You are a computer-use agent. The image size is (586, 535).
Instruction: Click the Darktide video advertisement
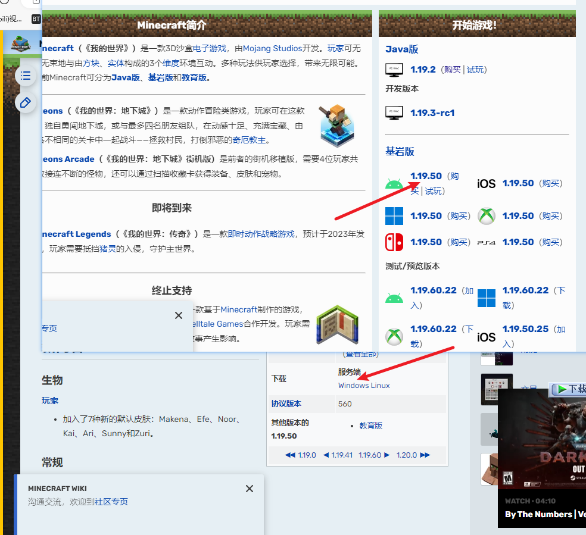pos(542,458)
